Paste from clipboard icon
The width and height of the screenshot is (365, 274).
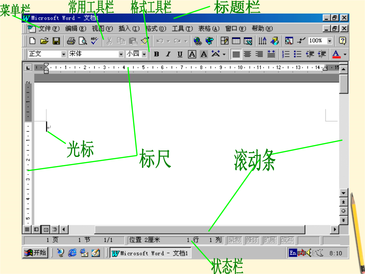[x=133, y=41]
